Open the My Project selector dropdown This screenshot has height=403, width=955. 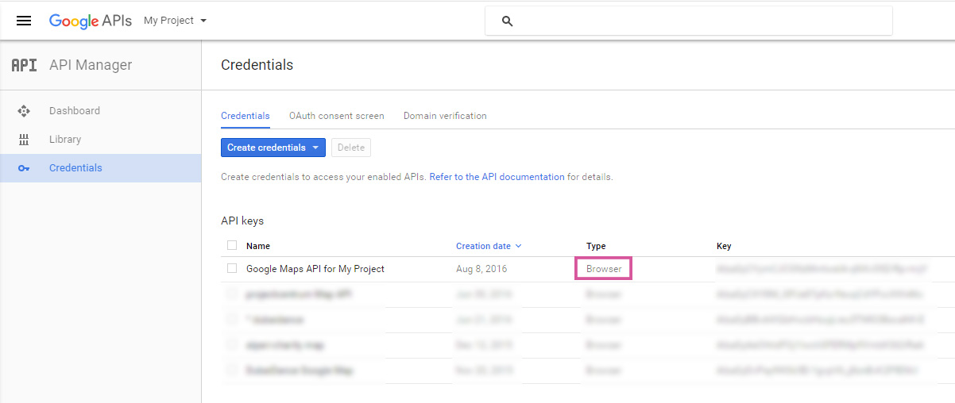click(x=175, y=21)
